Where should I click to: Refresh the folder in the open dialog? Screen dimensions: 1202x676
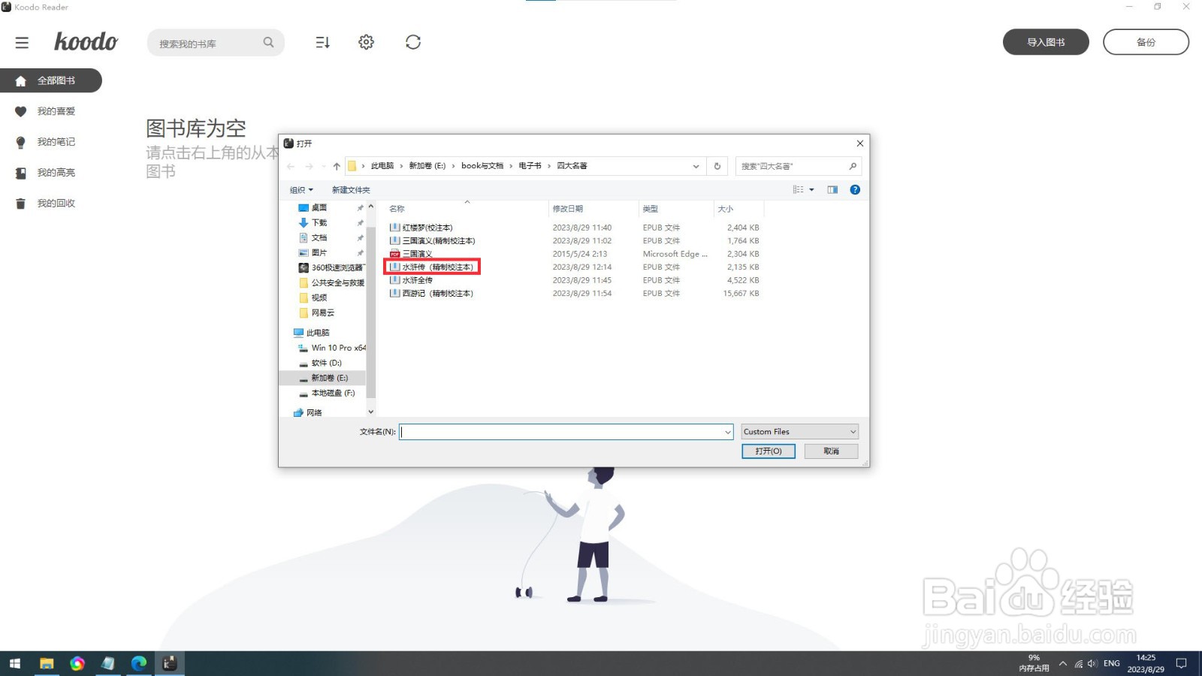(717, 166)
